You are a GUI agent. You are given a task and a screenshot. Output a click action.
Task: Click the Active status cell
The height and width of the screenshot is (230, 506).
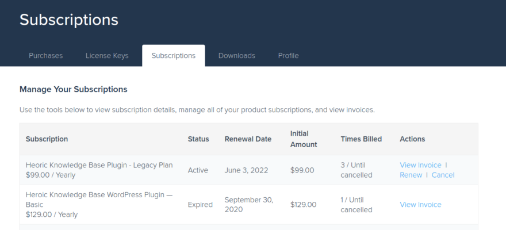click(x=198, y=170)
